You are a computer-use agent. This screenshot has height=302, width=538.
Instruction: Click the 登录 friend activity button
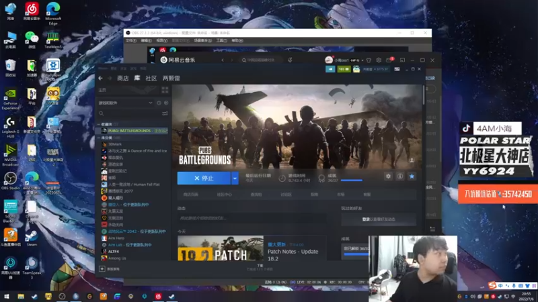click(x=379, y=219)
